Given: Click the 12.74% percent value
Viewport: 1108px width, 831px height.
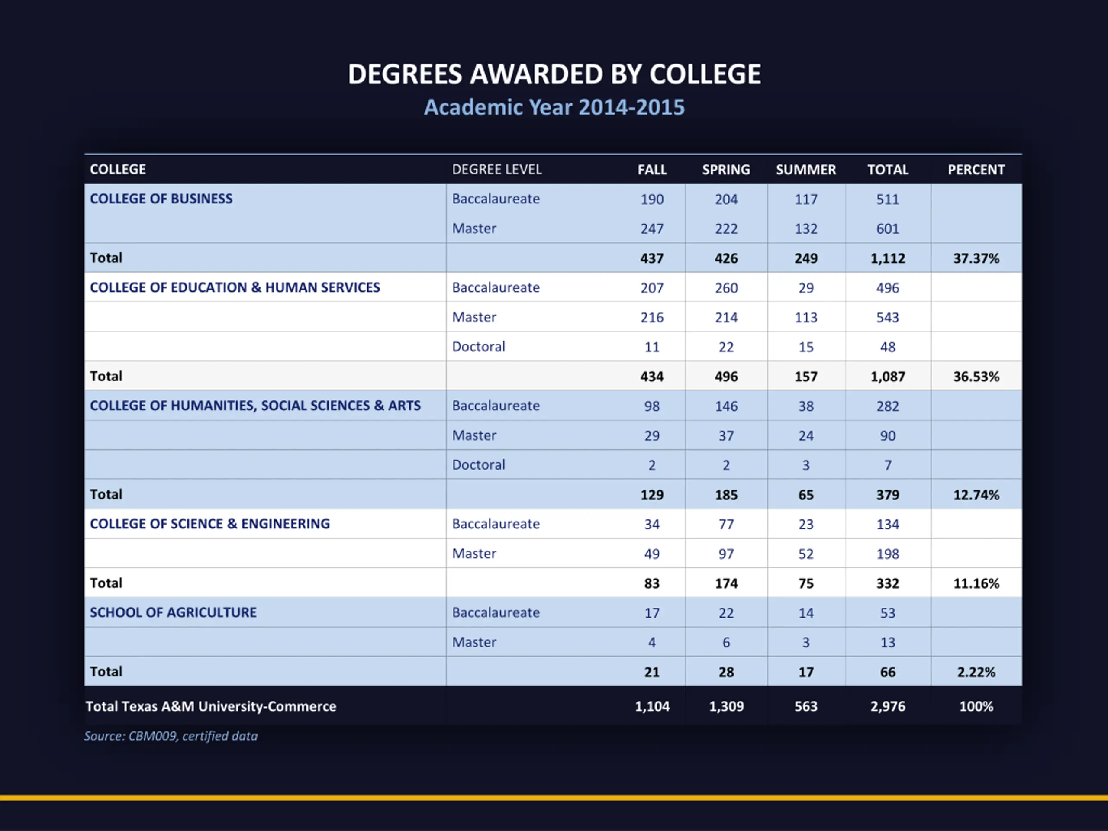Looking at the screenshot, I should (976, 495).
